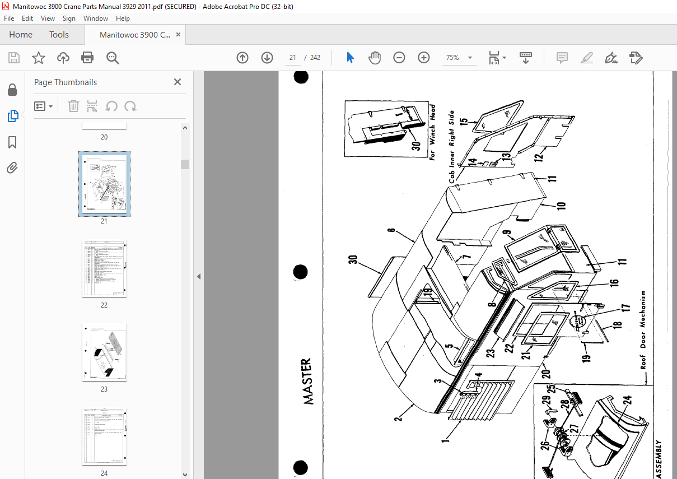Open the sign document pen tool
Image resolution: width=677 pixels, height=479 pixels.
pyautogui.click(x=611, y=58)
